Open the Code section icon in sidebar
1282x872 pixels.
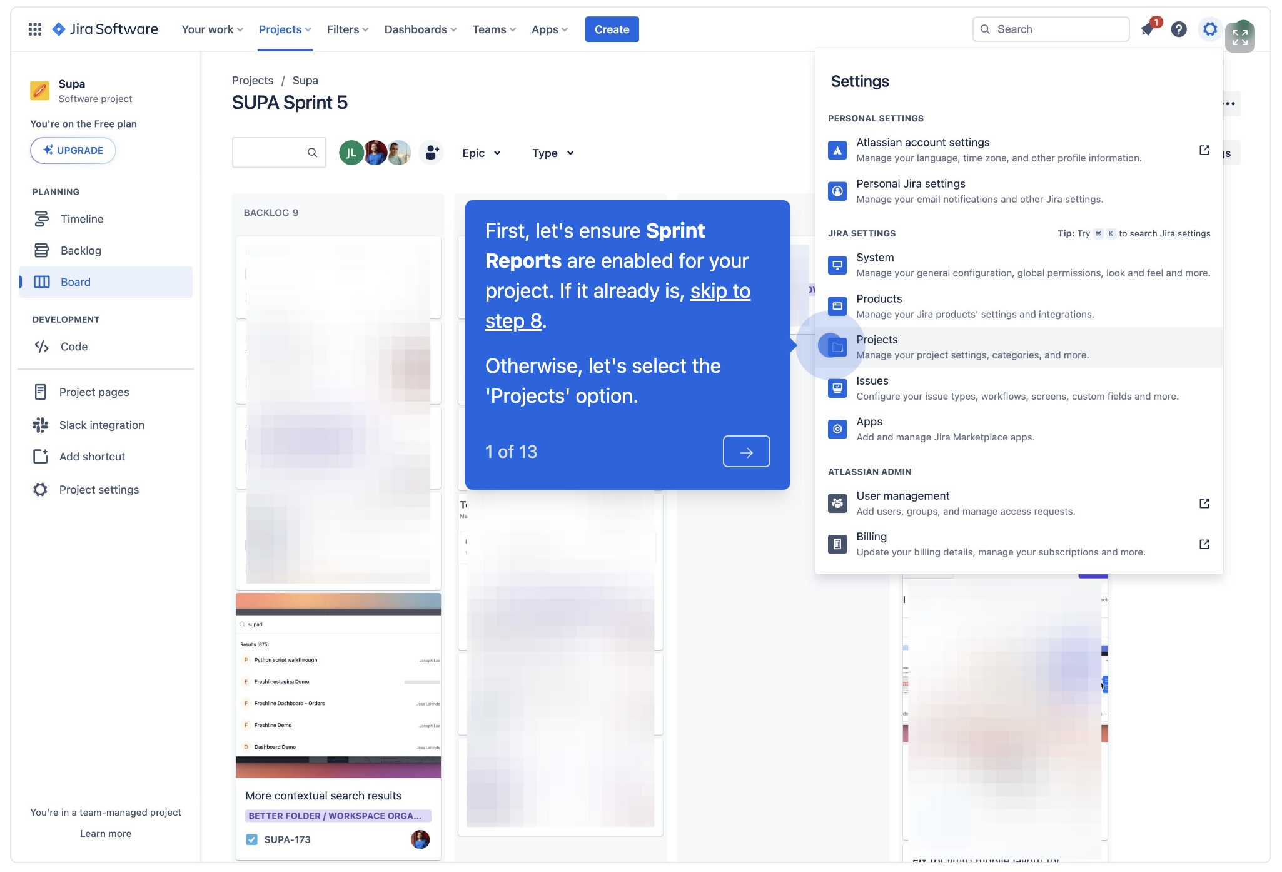41,346
